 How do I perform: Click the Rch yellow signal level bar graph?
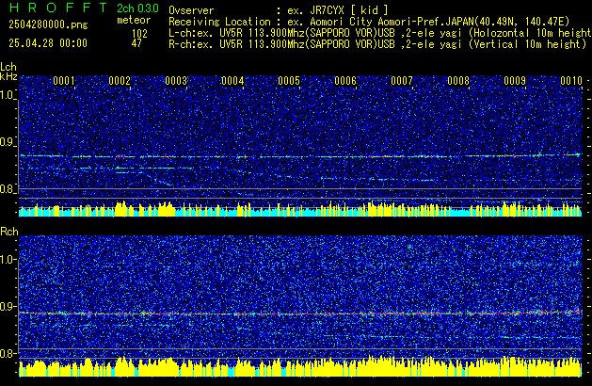click(300, 367)
